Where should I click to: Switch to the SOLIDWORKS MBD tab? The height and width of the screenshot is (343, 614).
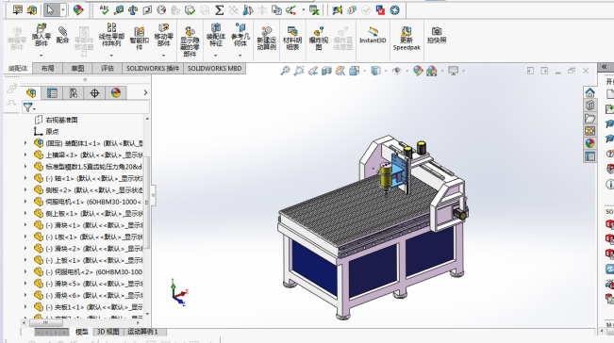[x=215, y=69]
